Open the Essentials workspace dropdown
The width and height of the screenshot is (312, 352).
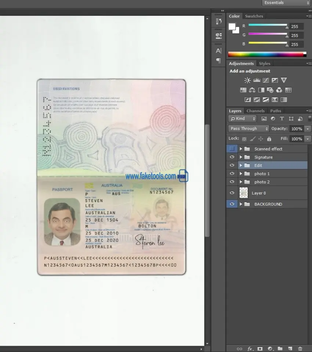pos(286,3)
